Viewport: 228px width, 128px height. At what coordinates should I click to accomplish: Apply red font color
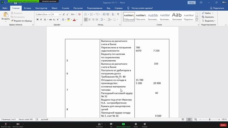pos(74,20)
